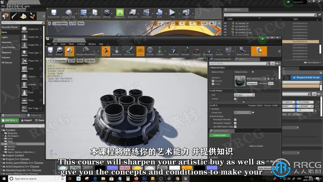Viewport: 323px width, 182px height.
Task: Click Import in the Content Browser
Action: [26, 120]
